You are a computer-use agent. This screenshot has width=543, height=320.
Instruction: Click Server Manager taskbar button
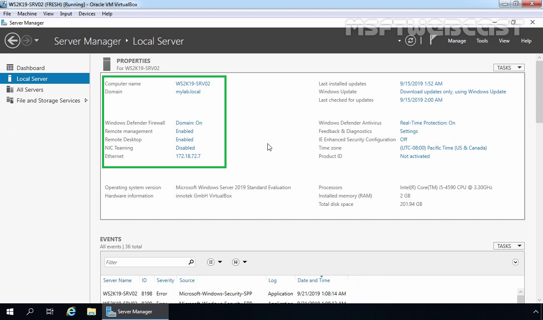click(135, 312)
